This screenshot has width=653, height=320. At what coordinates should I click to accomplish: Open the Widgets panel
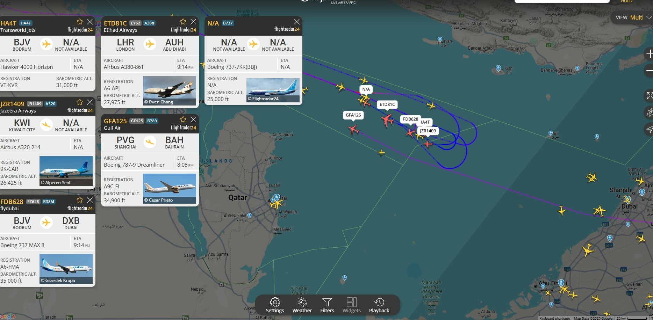pos(351,305)
